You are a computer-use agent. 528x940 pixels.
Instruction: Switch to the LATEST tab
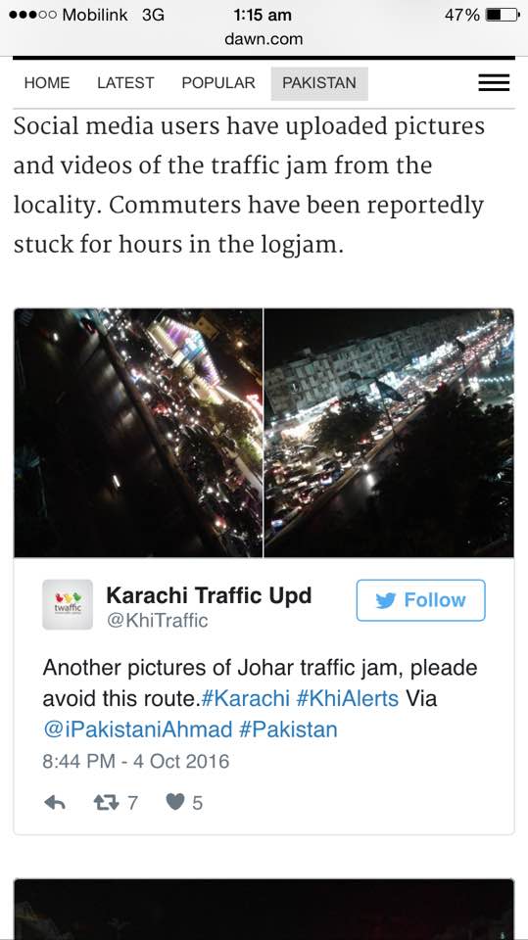click(x=125, y=82)
